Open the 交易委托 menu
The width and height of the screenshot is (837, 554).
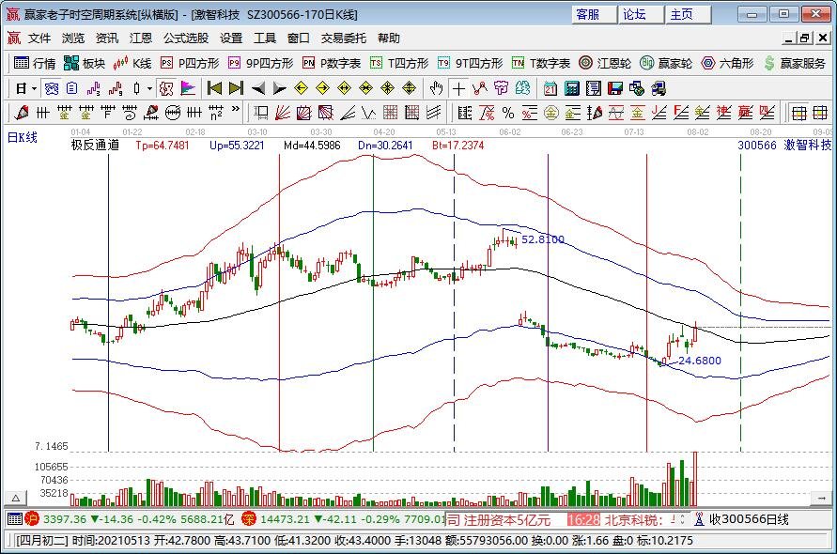344,38
